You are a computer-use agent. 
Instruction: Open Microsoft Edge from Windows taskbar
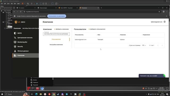[x=36, y=94]
